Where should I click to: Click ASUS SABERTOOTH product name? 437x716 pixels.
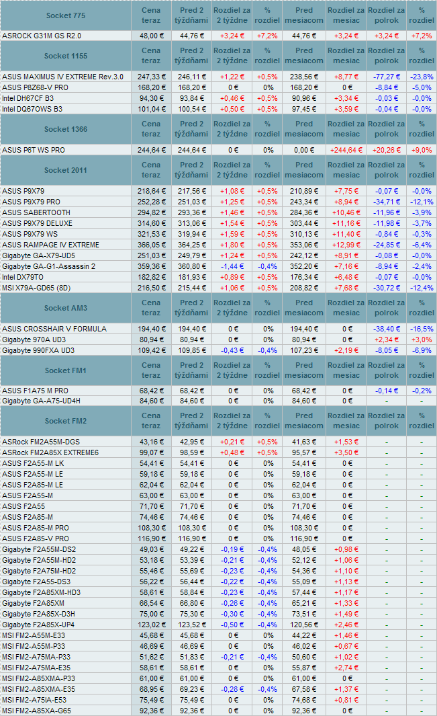36,213
